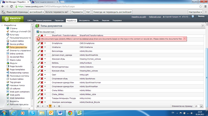Click the edit pencil for Smartphone row

pyautogui.click(x=39, y=43)
